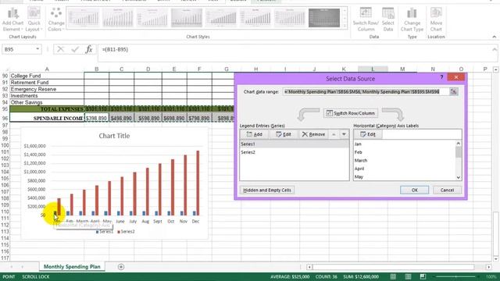Click the Edit button under Legend Entries
500x281 pixels.
[284, 134]
